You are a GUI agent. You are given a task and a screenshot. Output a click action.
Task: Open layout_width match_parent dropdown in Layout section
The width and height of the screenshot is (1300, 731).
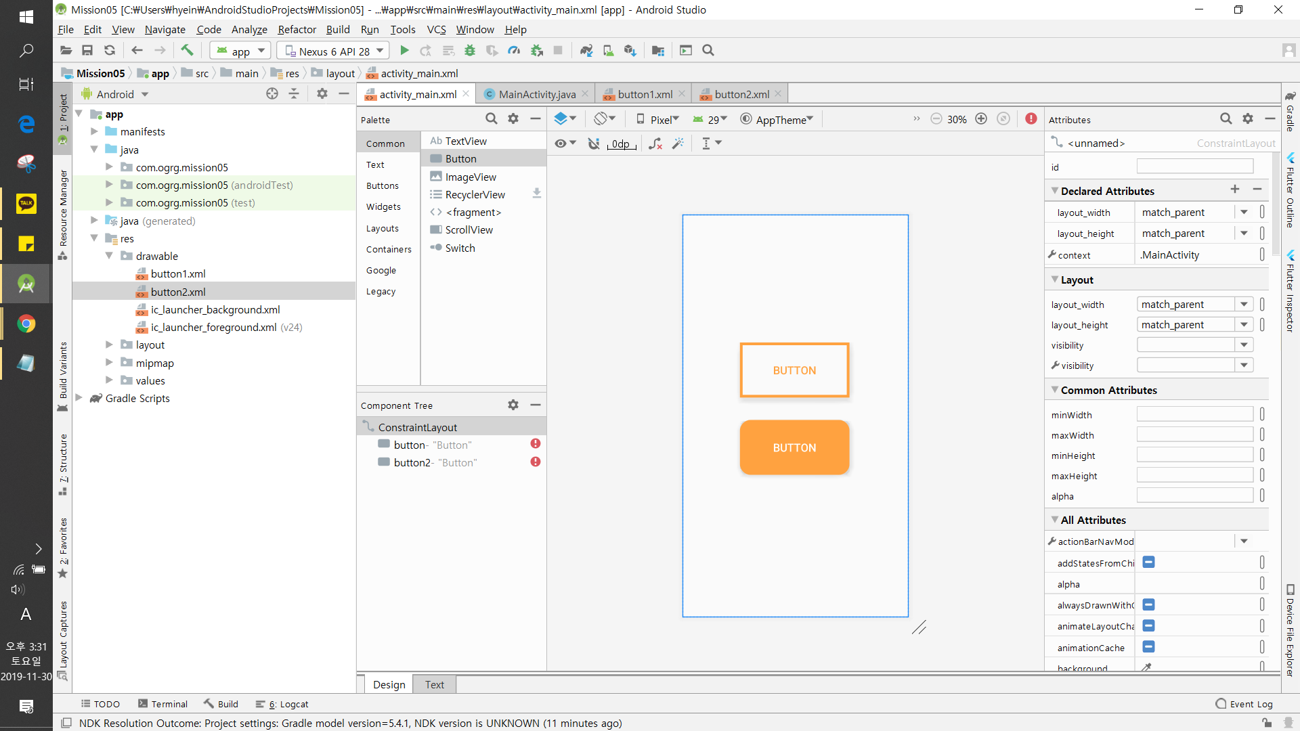1244,305
